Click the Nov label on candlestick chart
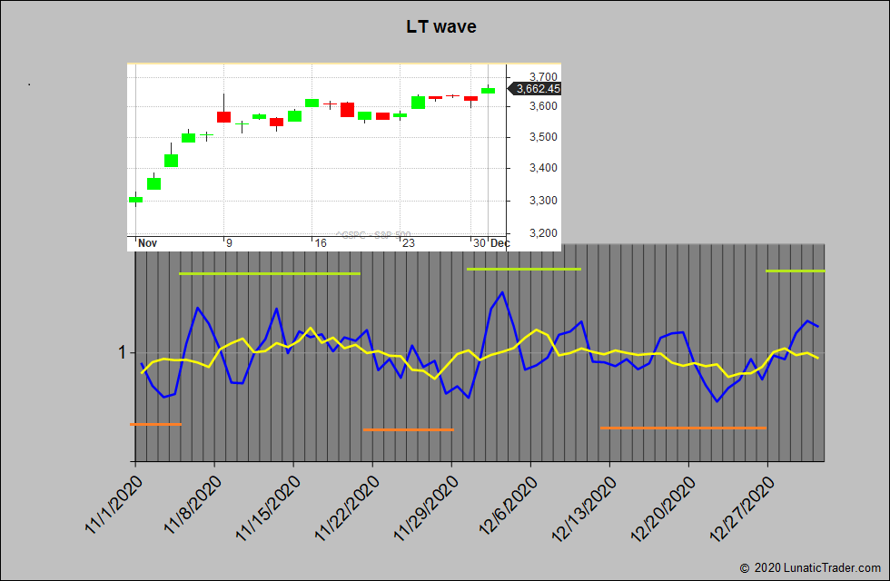The width and height of the screenshot is (890, 581). click(147, 243)
